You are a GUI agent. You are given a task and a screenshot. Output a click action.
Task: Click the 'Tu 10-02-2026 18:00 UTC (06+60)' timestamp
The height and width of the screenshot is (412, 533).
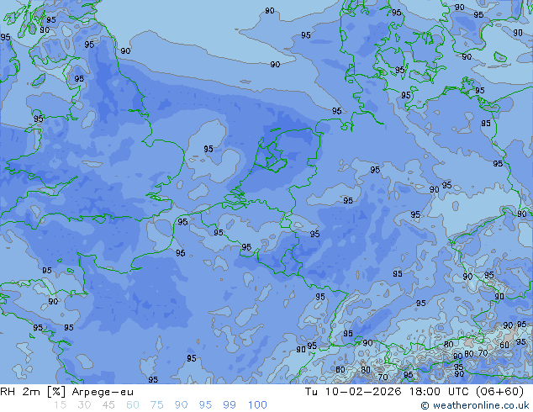tap(414, 392)
